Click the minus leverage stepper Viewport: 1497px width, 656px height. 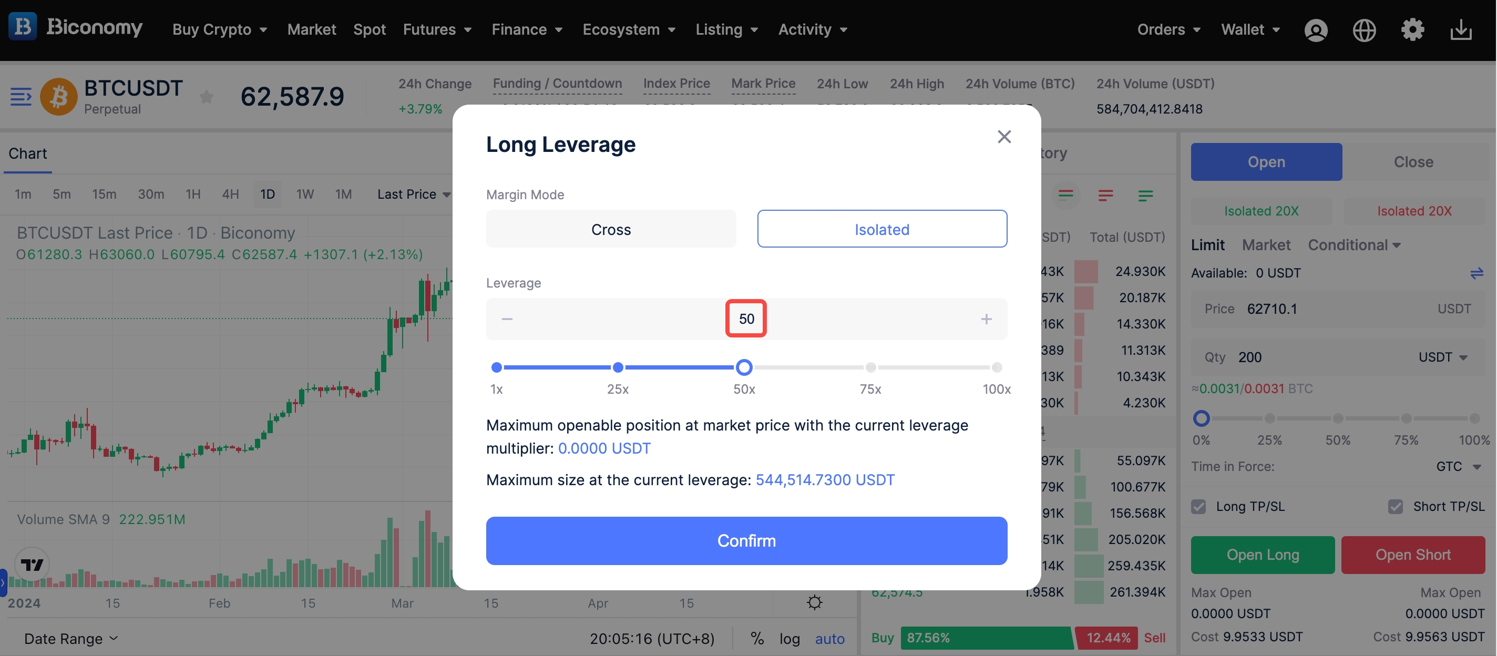[507, 319]
